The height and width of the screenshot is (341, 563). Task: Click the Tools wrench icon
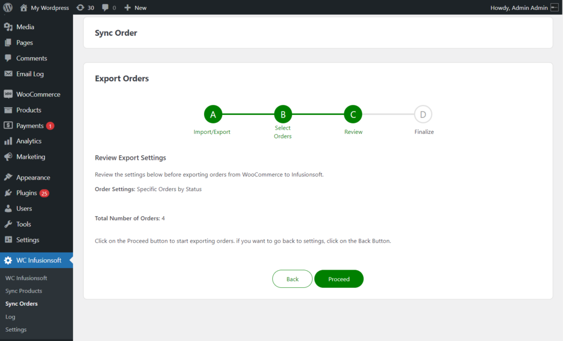[8, 224]
